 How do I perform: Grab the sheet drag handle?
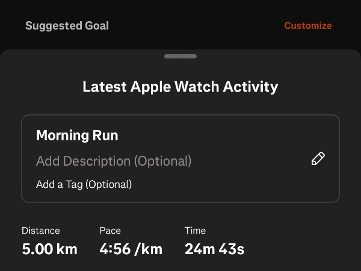point(180,57)
